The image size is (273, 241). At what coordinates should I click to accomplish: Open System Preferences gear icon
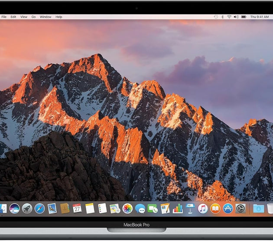(x=240, y=208)
